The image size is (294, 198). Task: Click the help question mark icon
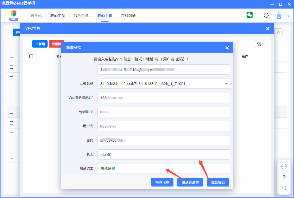point(284,177)
